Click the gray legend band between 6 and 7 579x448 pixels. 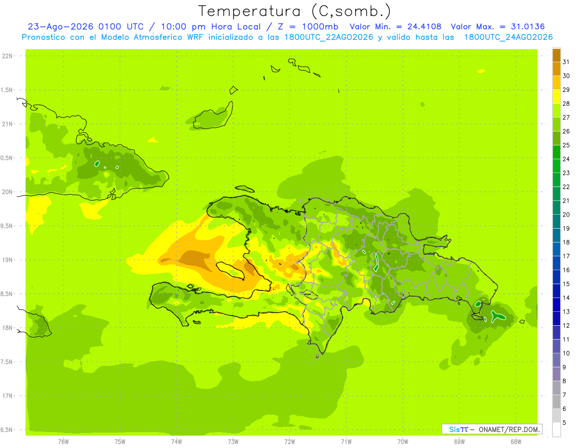(x=556, y=402)
